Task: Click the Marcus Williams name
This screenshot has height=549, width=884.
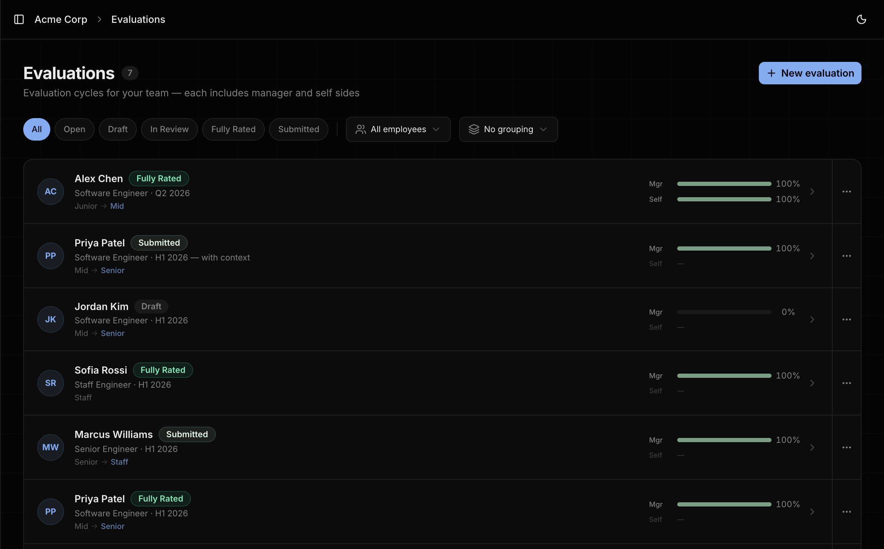Action: point(113,434)
